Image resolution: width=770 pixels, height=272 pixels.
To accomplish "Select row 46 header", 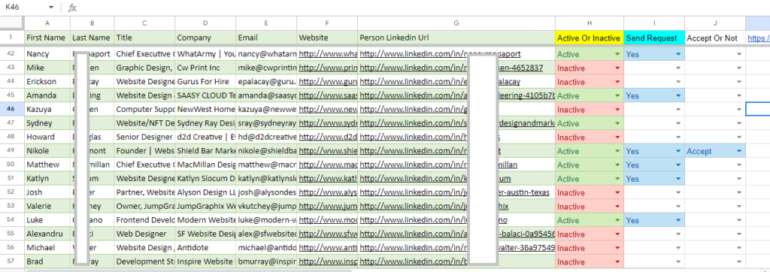I will point(12,110).
